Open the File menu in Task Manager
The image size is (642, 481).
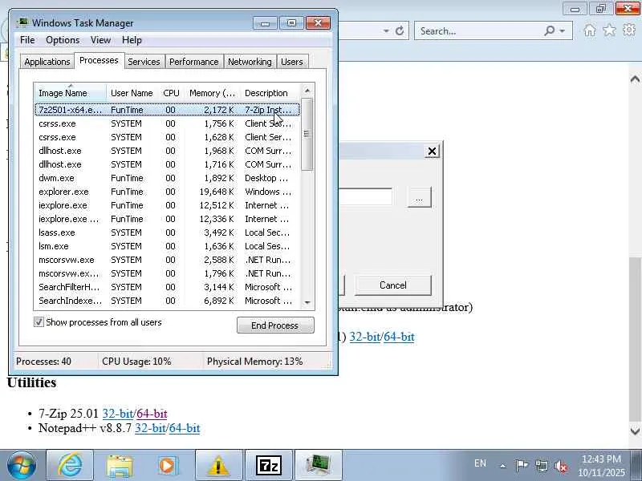[x=27, y=40]
